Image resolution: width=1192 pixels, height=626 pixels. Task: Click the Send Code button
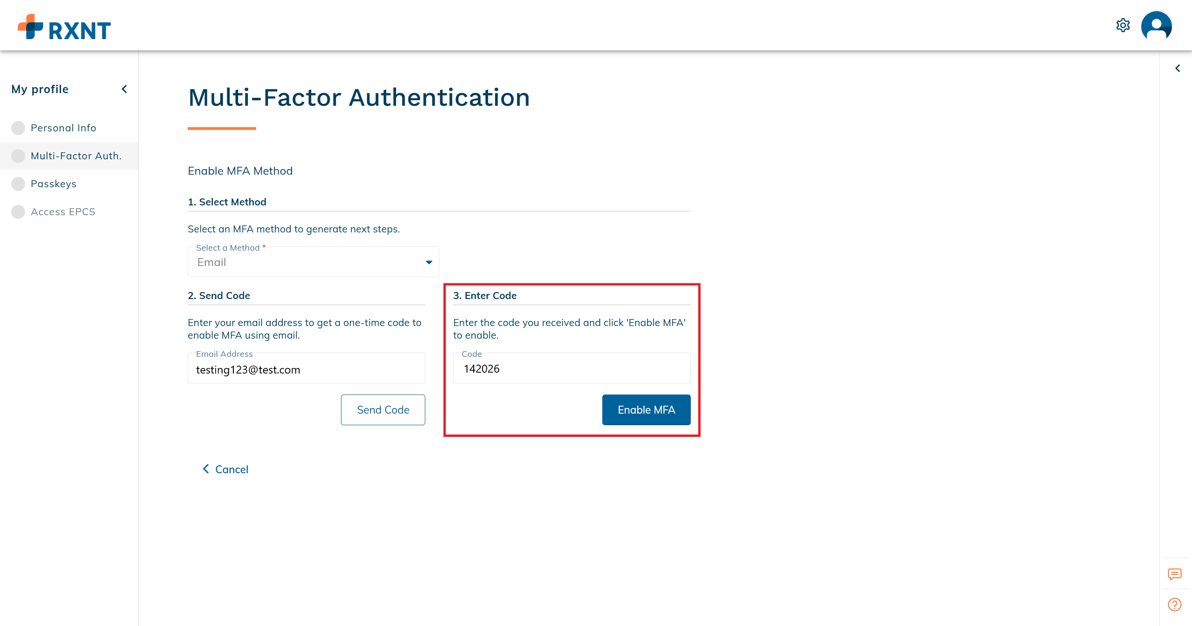[383, 410]
